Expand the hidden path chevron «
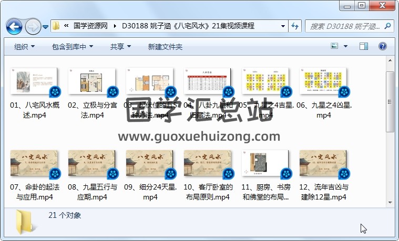The height and width of the screenshot is (241, 399). [x=66, y=26]
